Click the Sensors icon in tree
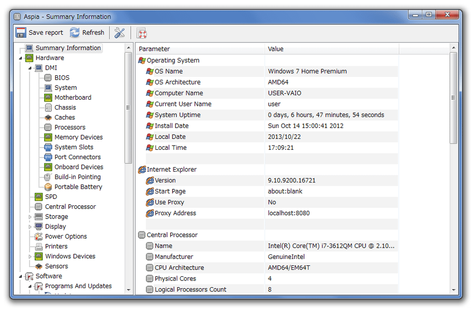Screen dimensions: 473x310 tap(39, 266)
